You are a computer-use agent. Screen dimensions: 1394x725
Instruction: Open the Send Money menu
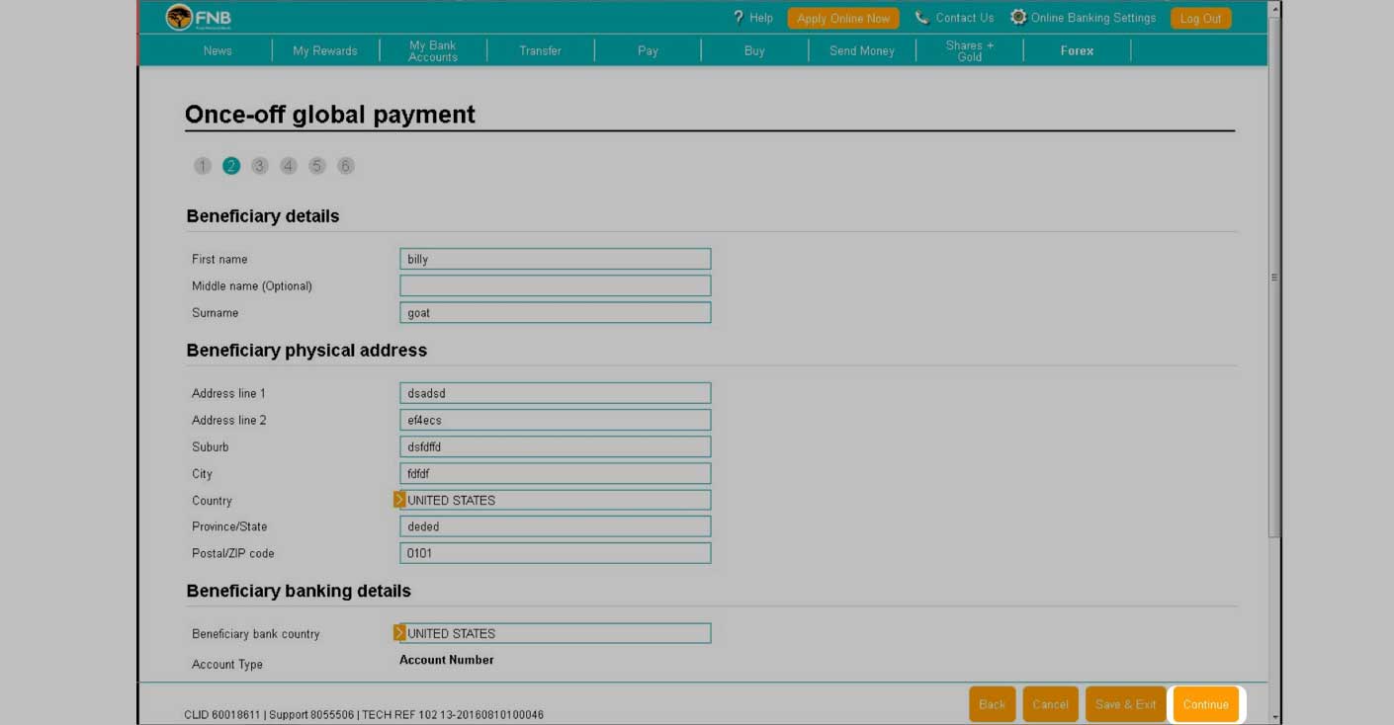(x=862, y=50)
